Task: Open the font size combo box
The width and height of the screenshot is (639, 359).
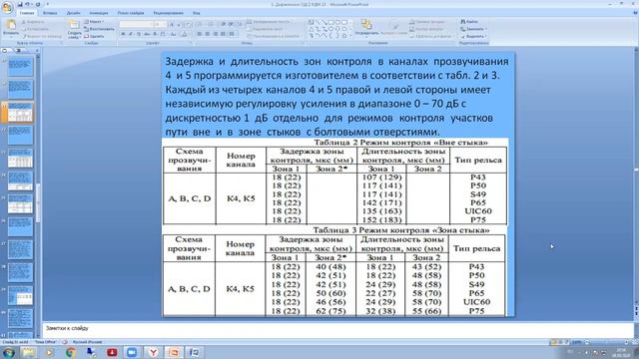Action: click(x=160, y=24)
